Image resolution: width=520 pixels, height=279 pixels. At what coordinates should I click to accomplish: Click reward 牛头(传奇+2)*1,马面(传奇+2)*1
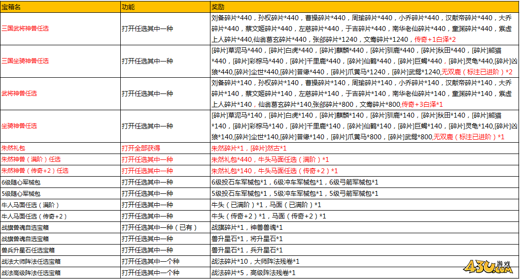click(x=269, y=216)
